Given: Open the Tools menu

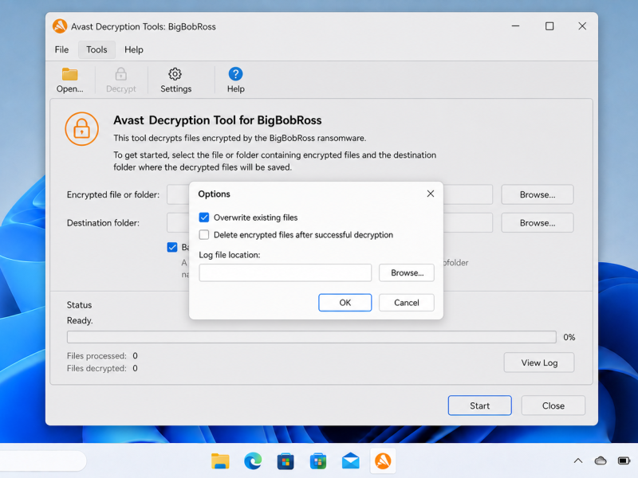Looking at the screenshot, I should (96, 49).
